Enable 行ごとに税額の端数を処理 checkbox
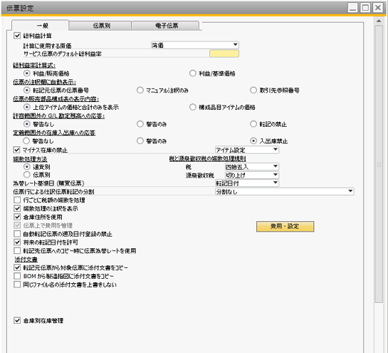This screenshot has height=353, width=388. 17,200
